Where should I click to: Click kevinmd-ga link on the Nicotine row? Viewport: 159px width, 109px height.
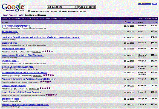(37, 76)
